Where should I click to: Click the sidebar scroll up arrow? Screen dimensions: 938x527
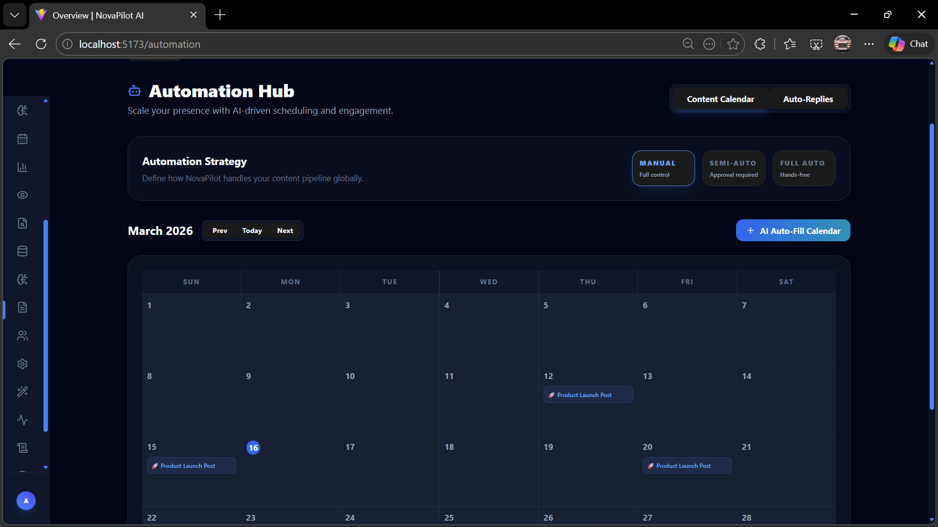[45, 101]
